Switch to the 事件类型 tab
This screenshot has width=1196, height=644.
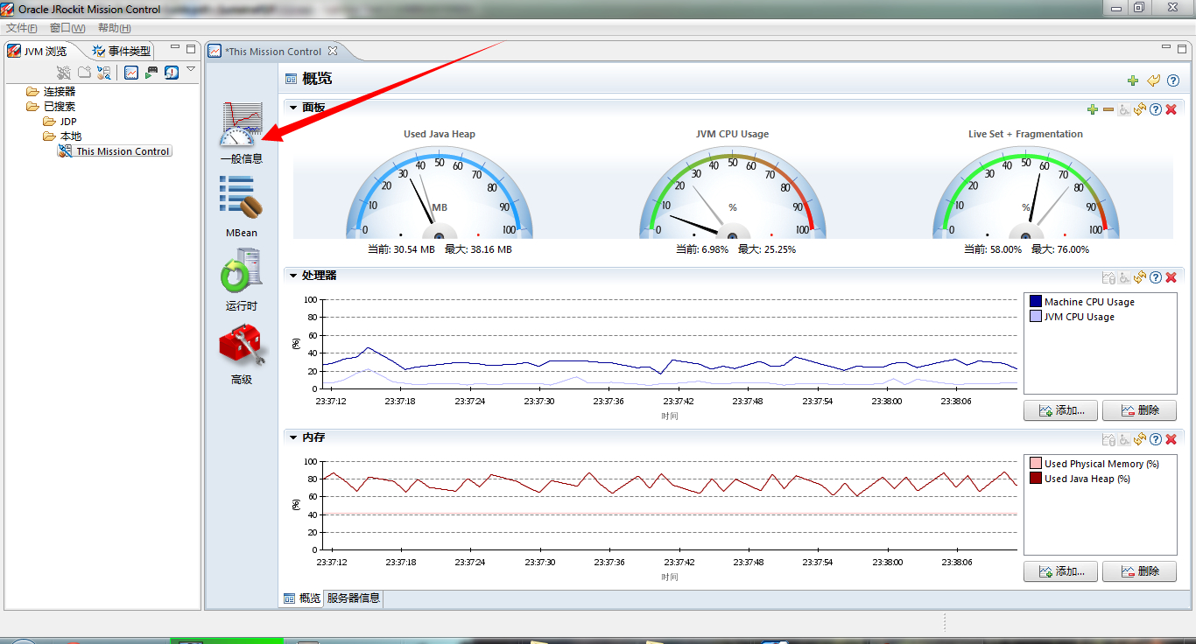click(122, 51)
